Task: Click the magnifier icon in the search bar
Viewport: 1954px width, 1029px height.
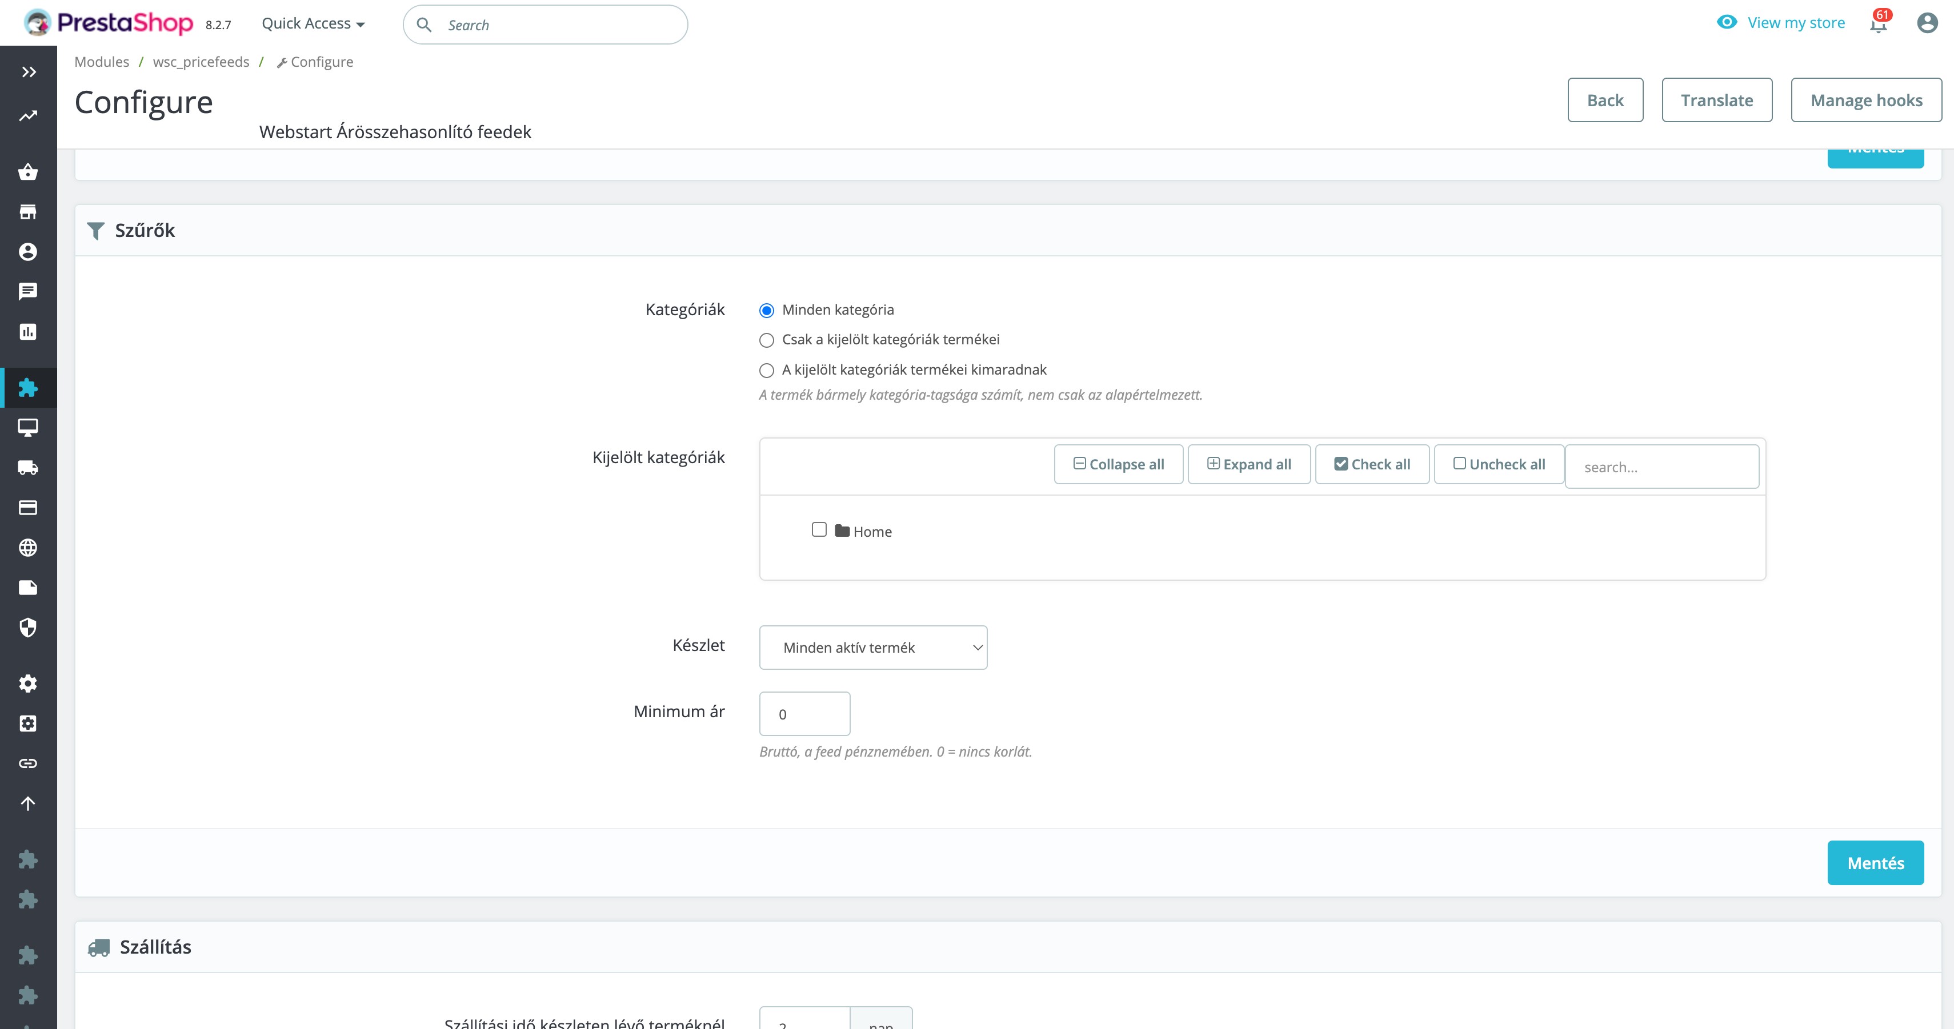Action: coord(424,25)
